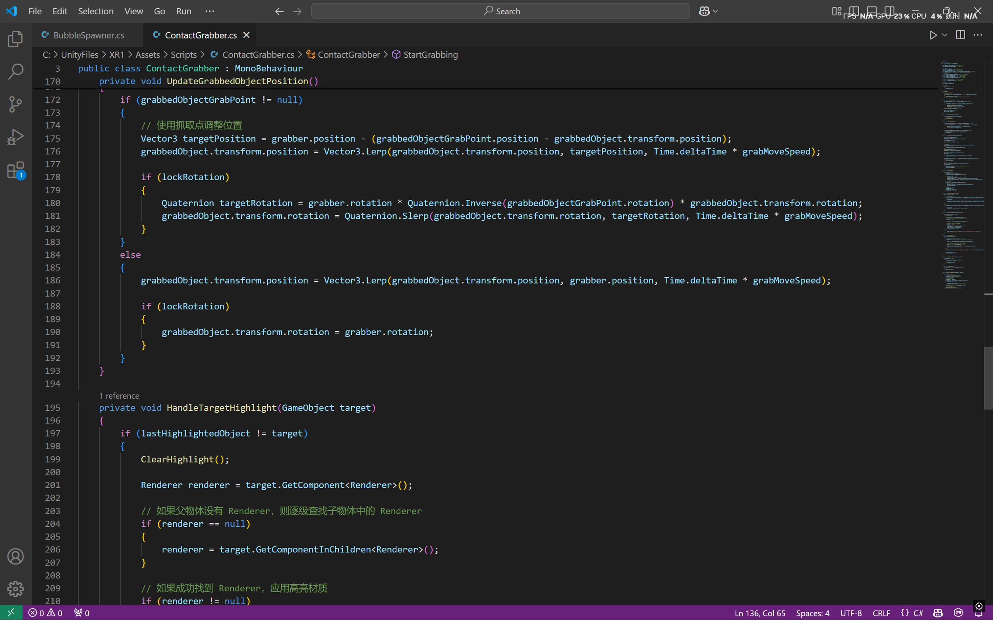The height and width of the screenshot is (620, 993).
Task: Open Run and Debug view
Action: (15, 137)
